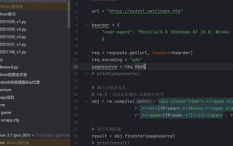The image size is (233, 146).
Task: Open 2051030_v1.py in the project tree
Action: coord(13,22)
